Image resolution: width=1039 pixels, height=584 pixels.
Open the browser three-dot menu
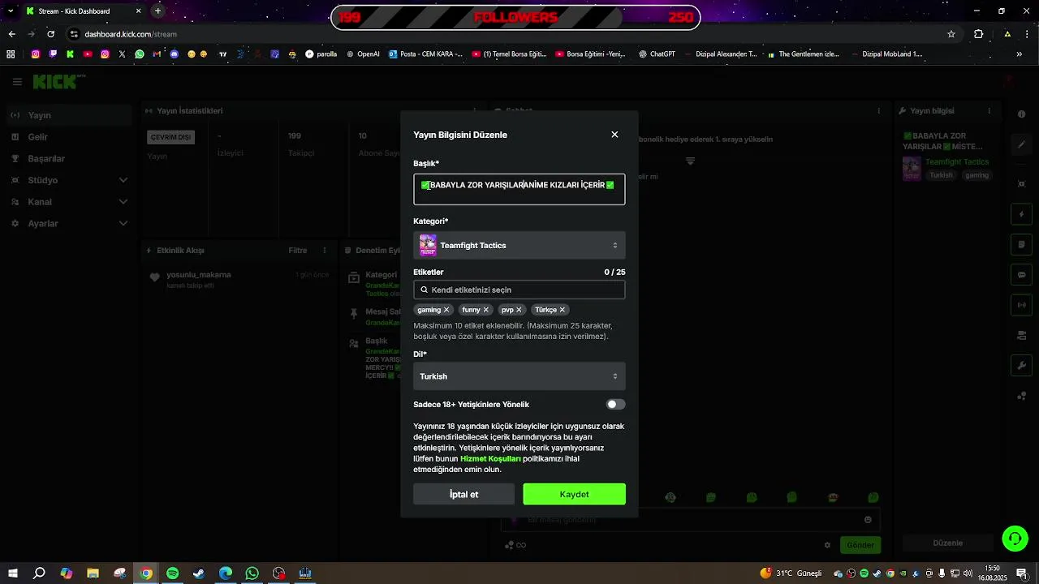tap(1027, 34)
